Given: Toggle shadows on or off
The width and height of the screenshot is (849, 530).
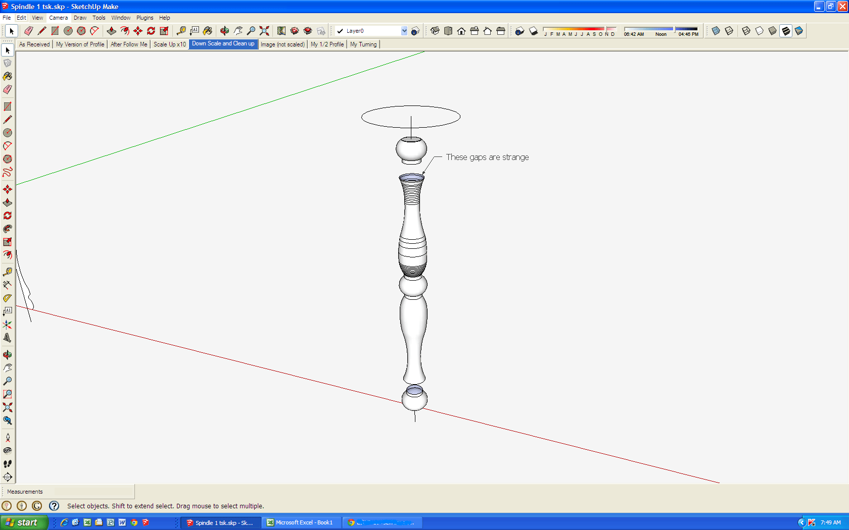Looking at the screenshot, I should (x=534, y=31).
